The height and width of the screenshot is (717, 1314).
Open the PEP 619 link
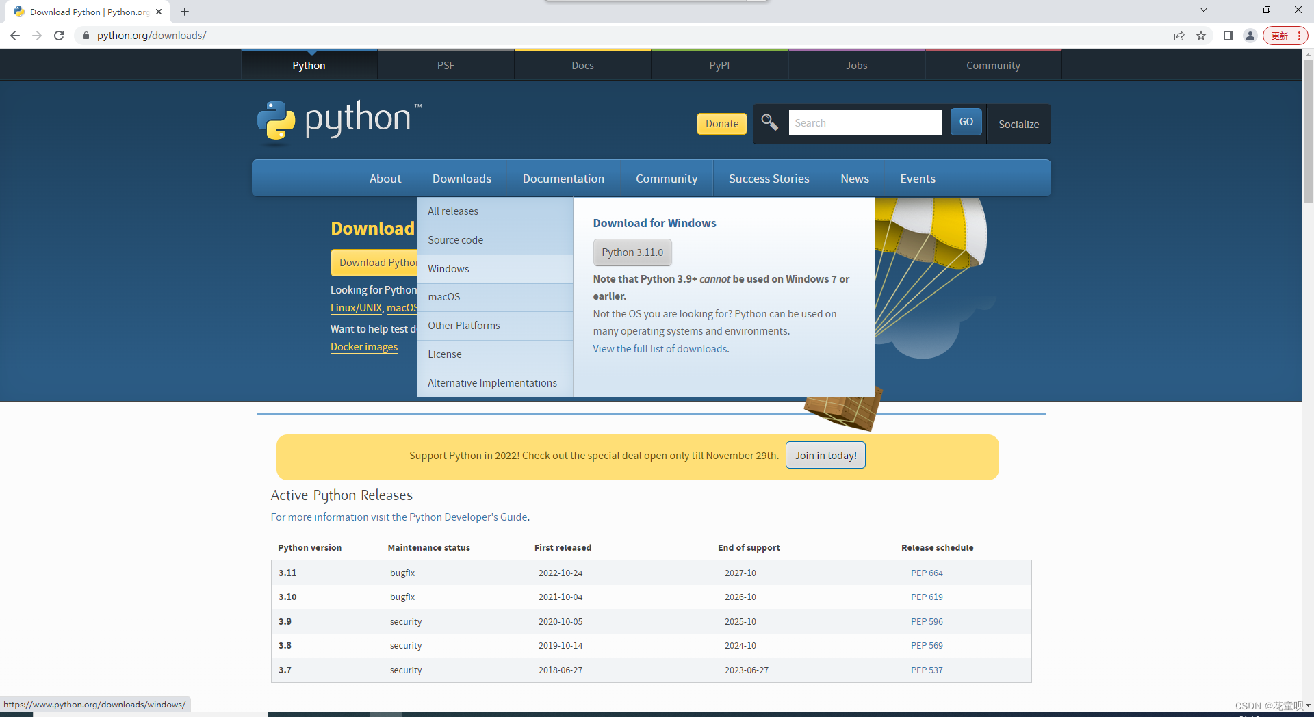click(x=927, y=597)
